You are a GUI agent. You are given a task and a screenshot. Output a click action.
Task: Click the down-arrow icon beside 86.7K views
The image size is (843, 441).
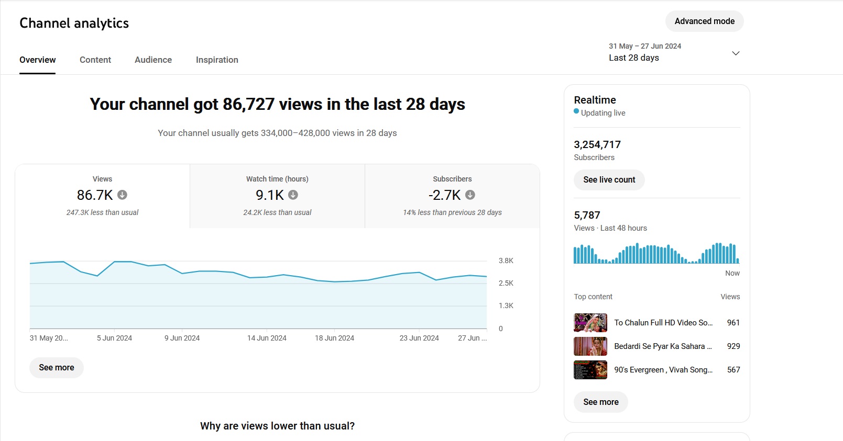[122, 195]
